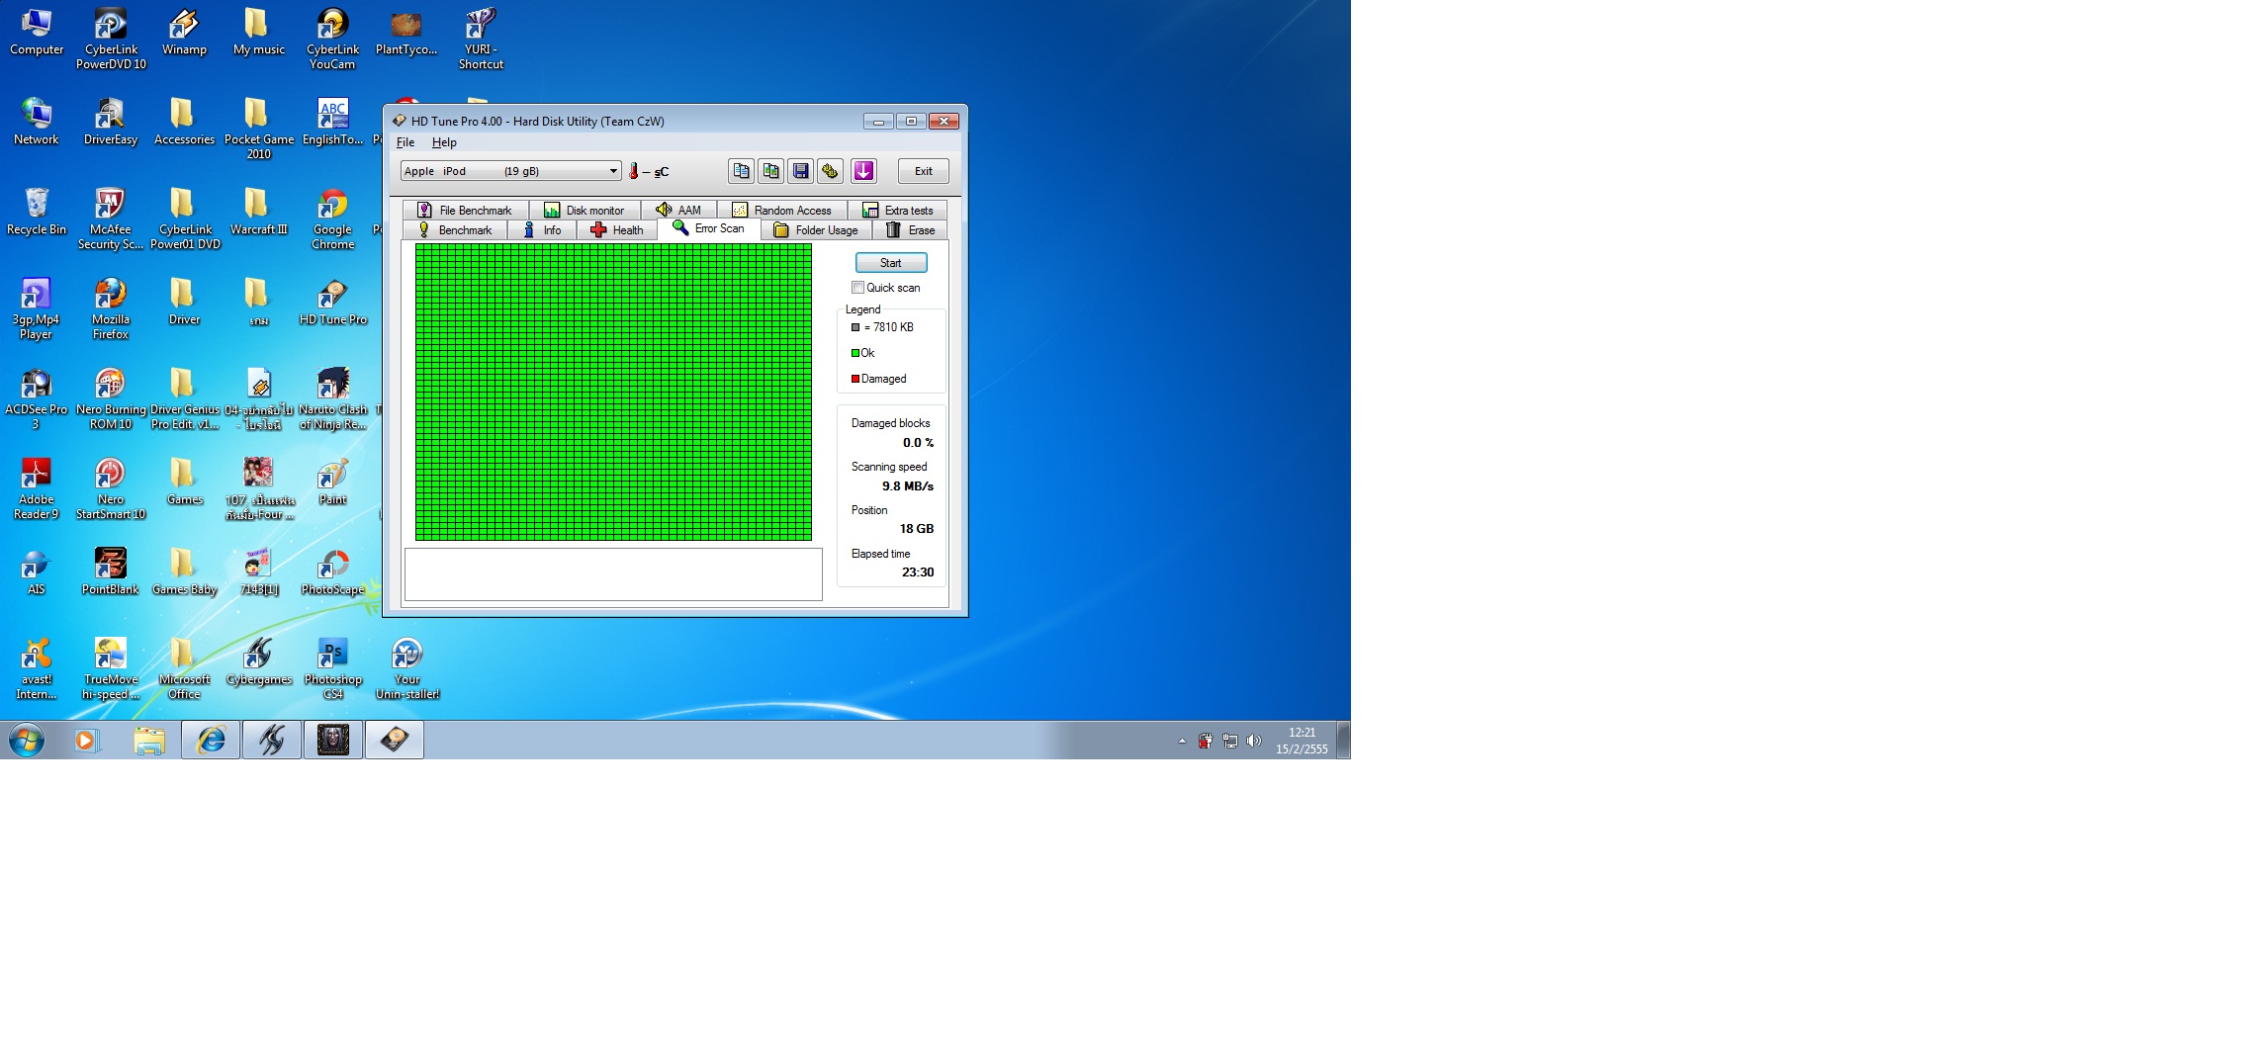The image size is (2249, 1054).
Task: Click the floppy disk save icon
Action: click(800, 171)
